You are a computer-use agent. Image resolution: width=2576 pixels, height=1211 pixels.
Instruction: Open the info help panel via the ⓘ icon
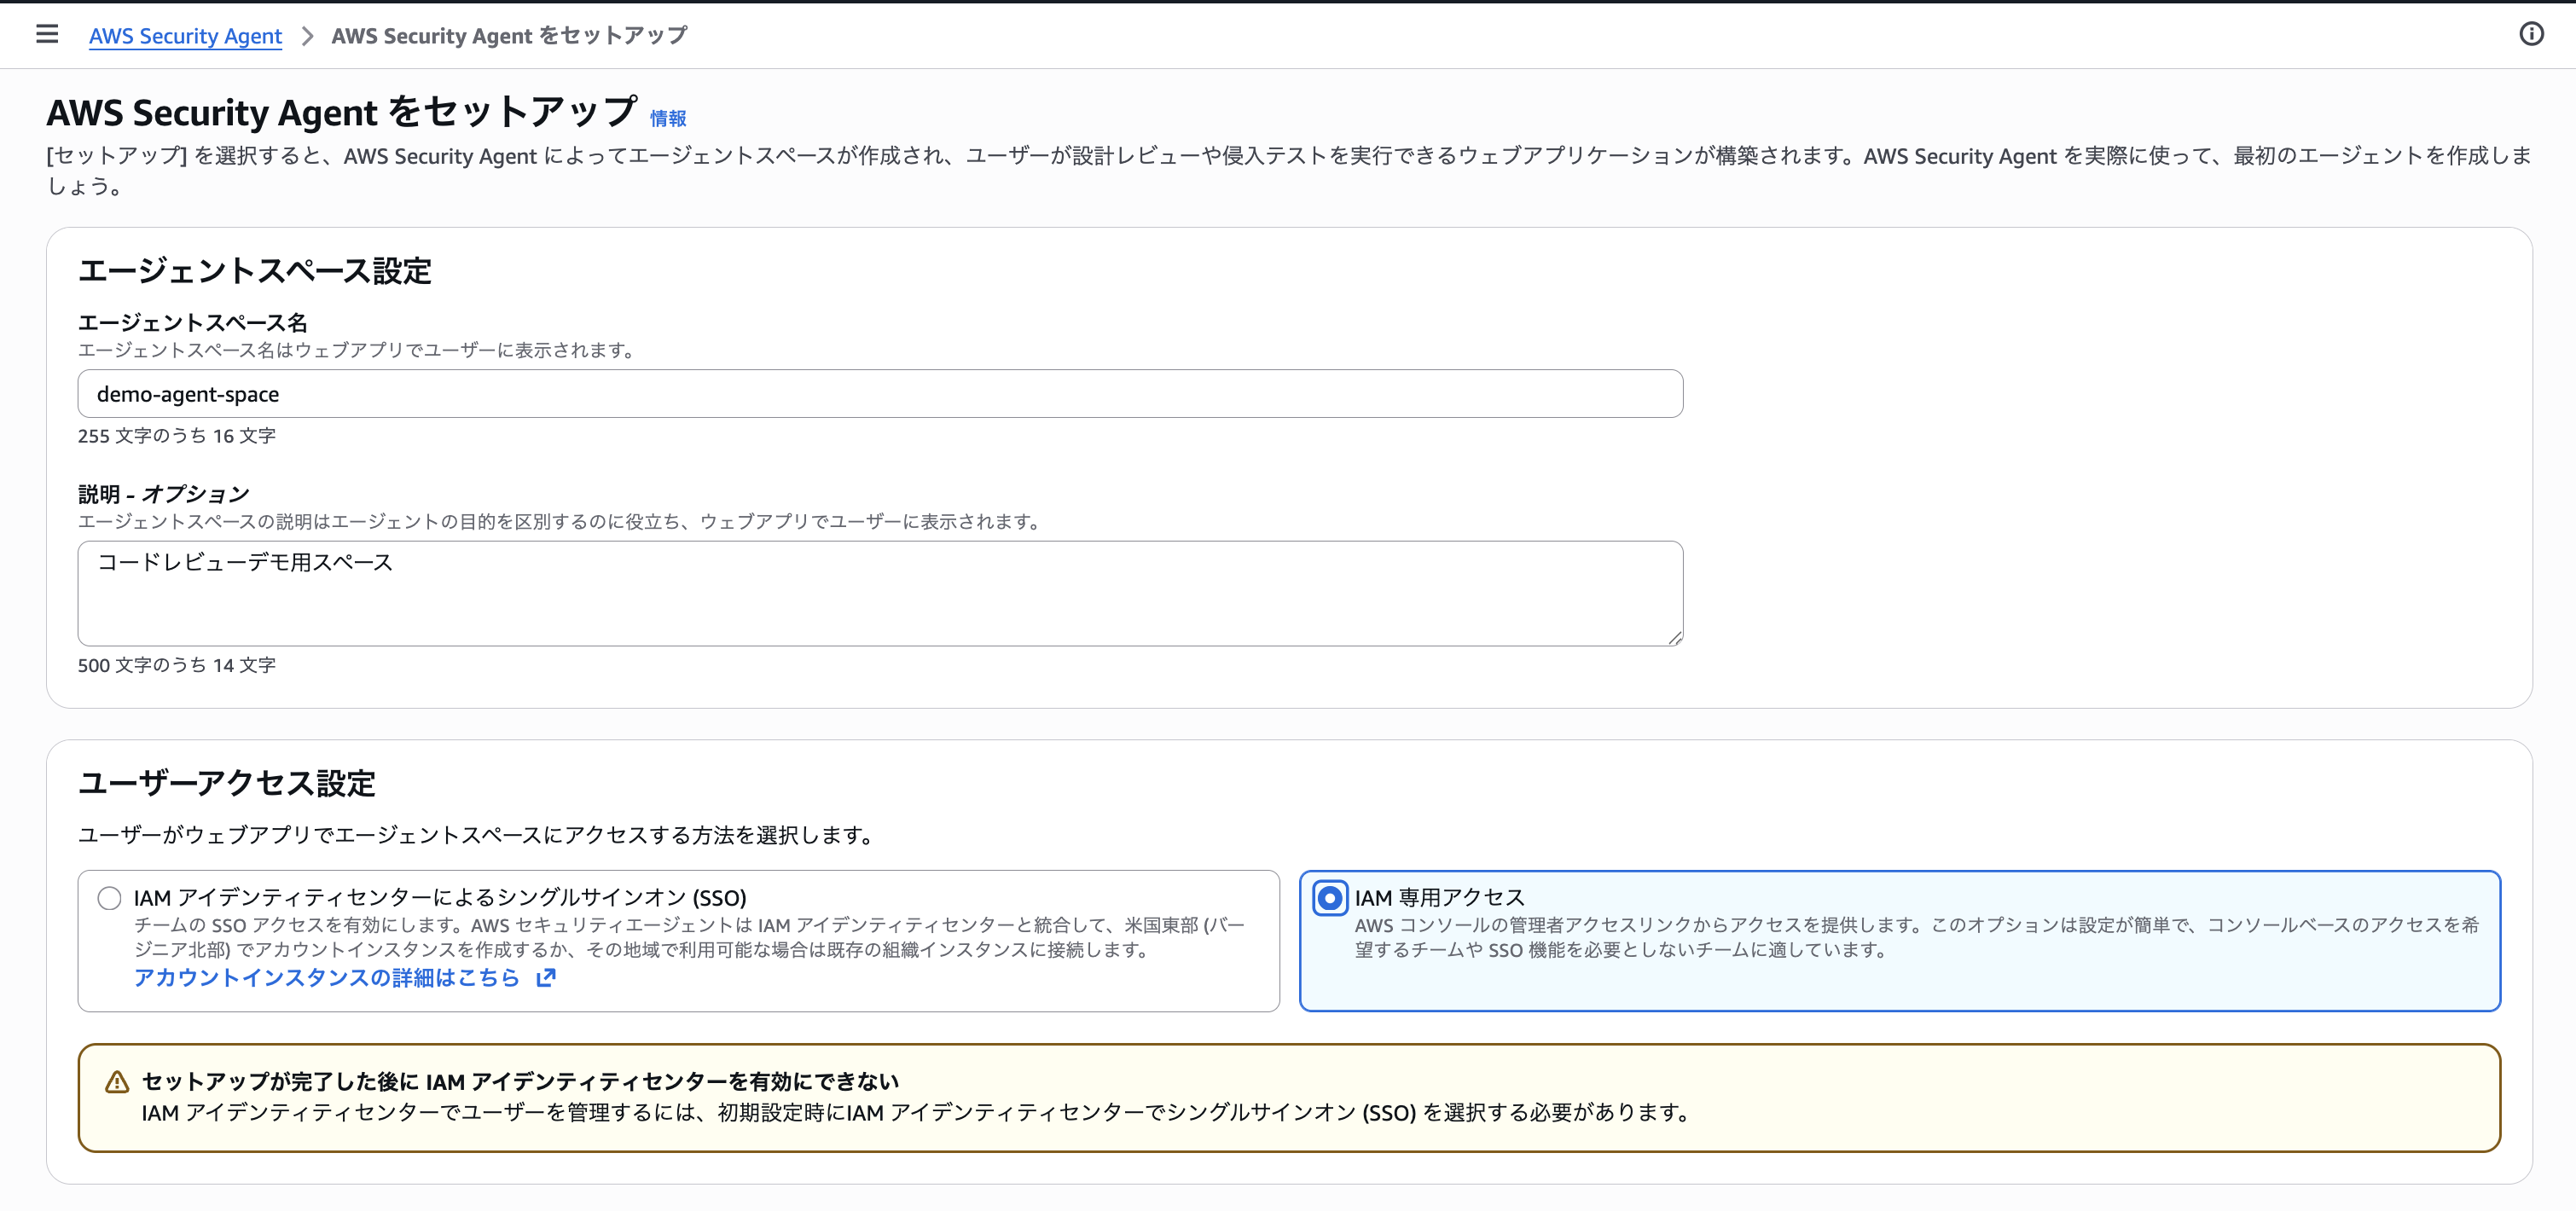(x=2532, y=34)
